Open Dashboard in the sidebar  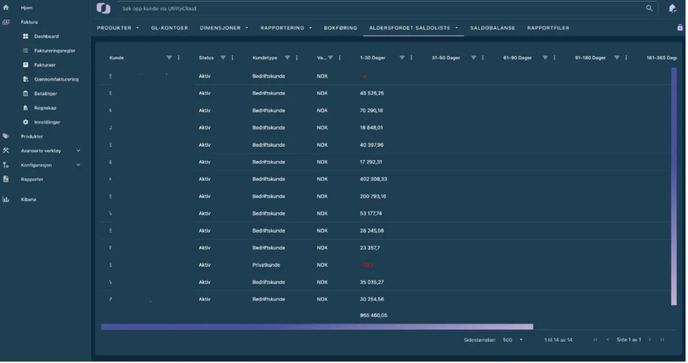pyautogui.click(x=46, y=37)
